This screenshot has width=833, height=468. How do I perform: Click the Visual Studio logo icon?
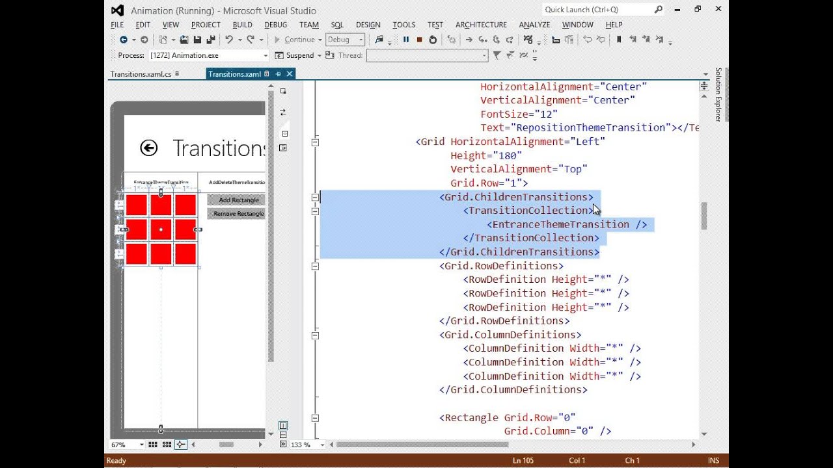click(x=117, y=10)
